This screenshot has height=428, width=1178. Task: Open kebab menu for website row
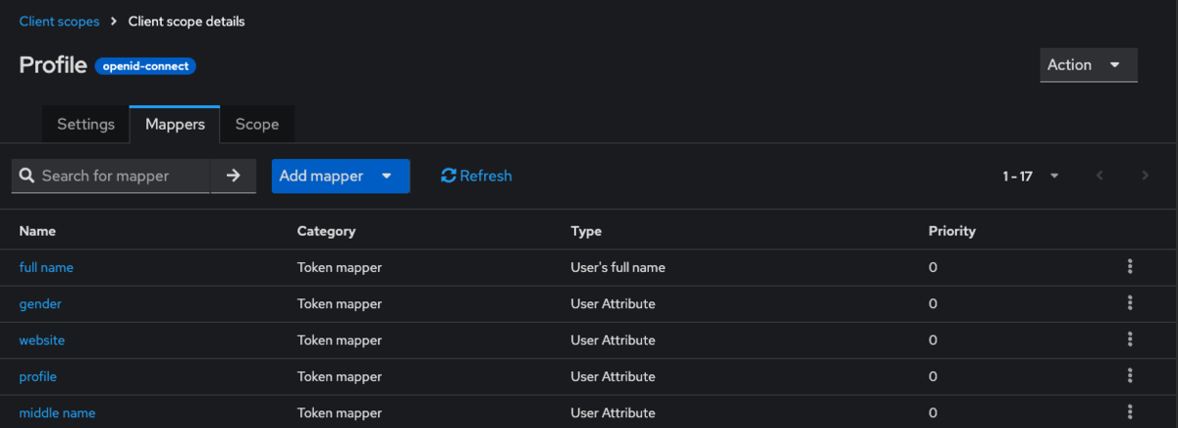1130,340
